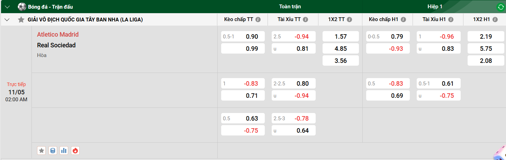Image resolution: width=506 pixels, height=160 pixels.
Task: Bet full-time handicap 0.5 at 0.63
Action: [243, 118]
